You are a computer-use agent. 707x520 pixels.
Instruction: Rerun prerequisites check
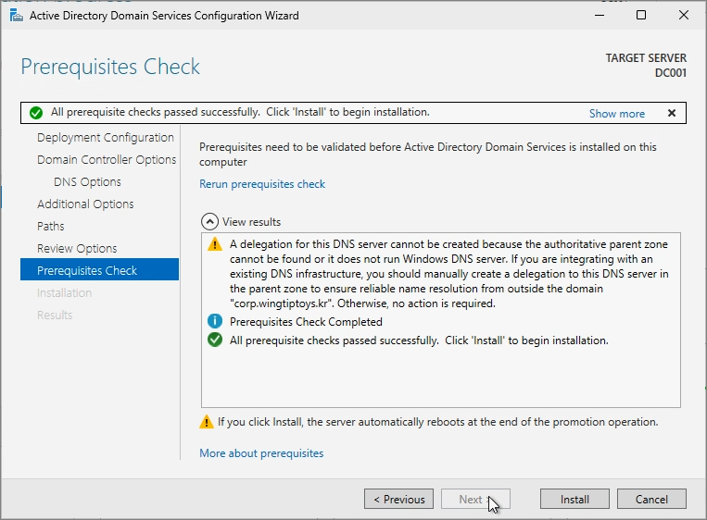262,184
